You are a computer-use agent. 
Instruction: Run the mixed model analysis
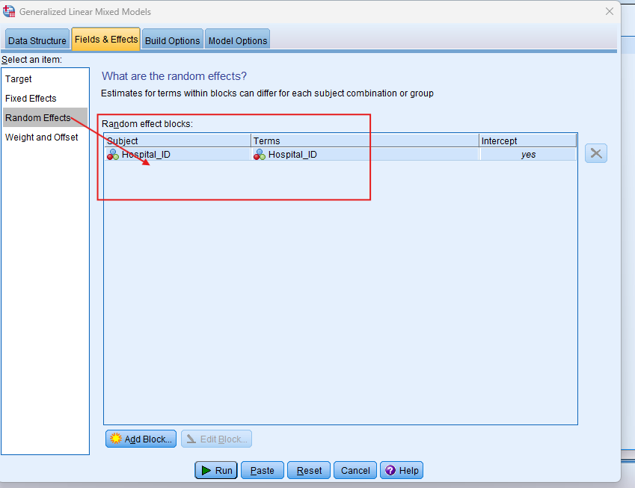click(x=216, y=470)
